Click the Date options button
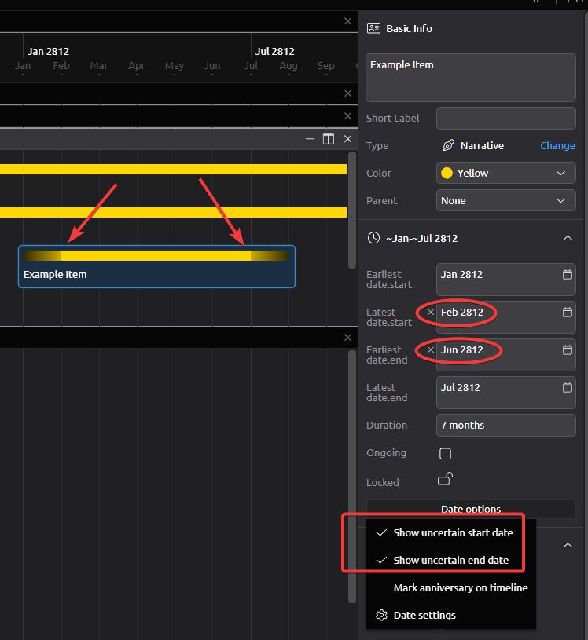The width and height of the screenshot is (588, 640). click(x=470, y=509)
